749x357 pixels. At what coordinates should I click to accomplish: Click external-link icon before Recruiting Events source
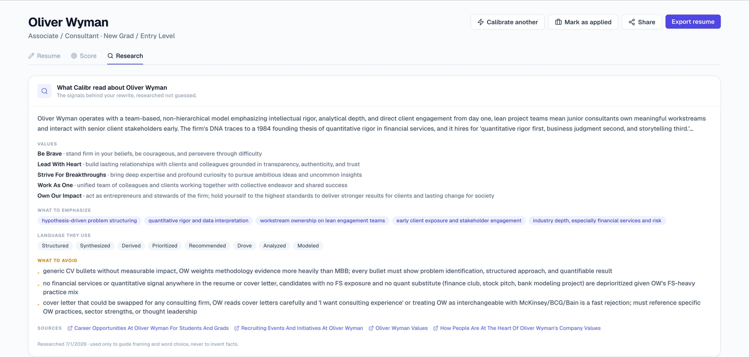tap(237, 328)
